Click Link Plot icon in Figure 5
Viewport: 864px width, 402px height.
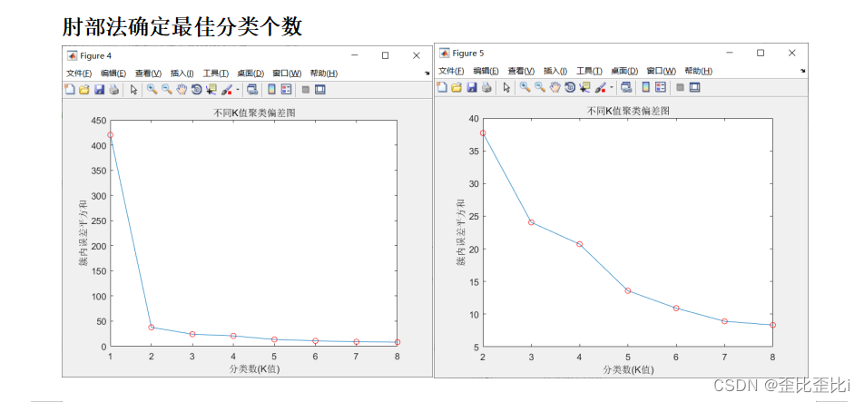[626, 87]
